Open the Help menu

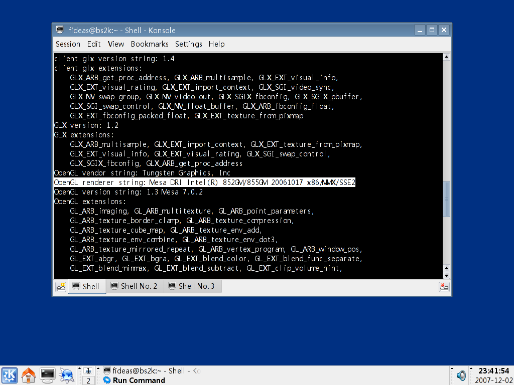click(x=217, y=44)
